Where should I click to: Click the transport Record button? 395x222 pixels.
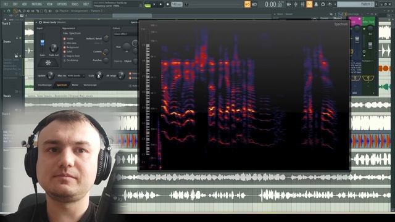click(167, 4)
